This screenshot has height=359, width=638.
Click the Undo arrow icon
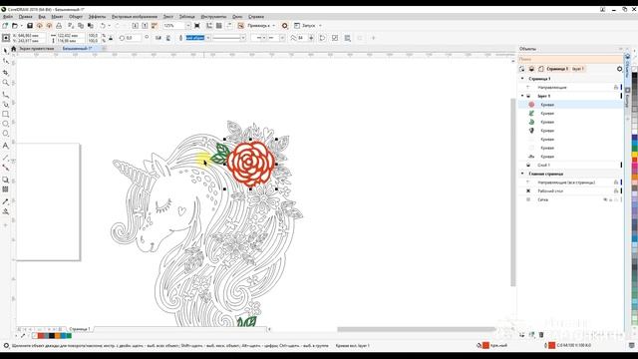click(x=103, y=26)
